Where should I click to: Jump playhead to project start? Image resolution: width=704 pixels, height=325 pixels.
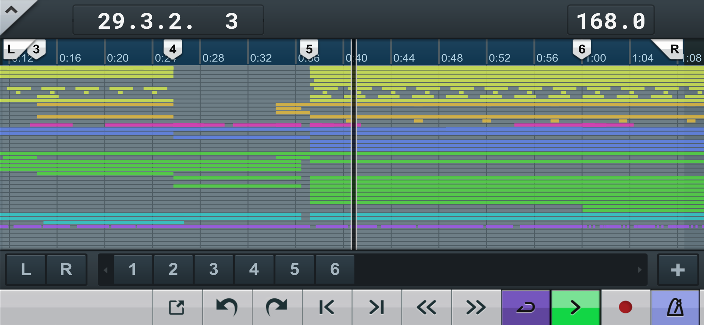327,307
